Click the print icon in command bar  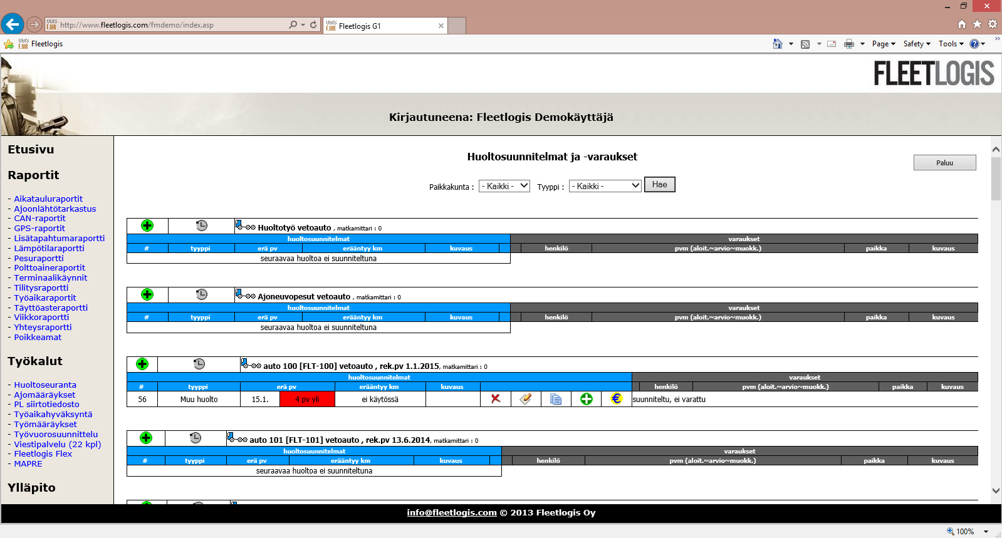[x=849, y=44]
